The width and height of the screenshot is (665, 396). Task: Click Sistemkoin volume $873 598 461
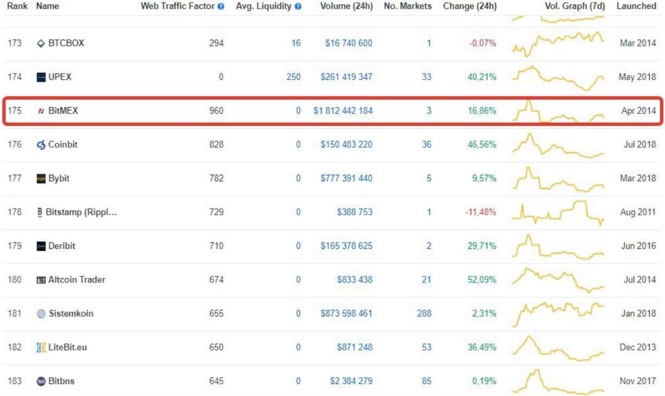346,314
